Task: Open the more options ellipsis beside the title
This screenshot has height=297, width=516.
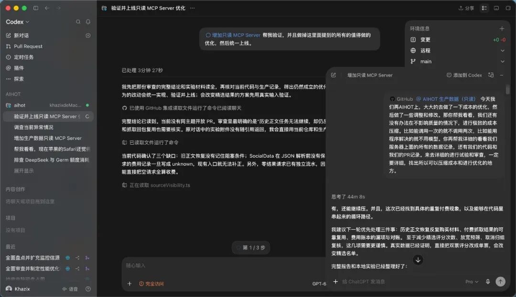Action: 193,8
